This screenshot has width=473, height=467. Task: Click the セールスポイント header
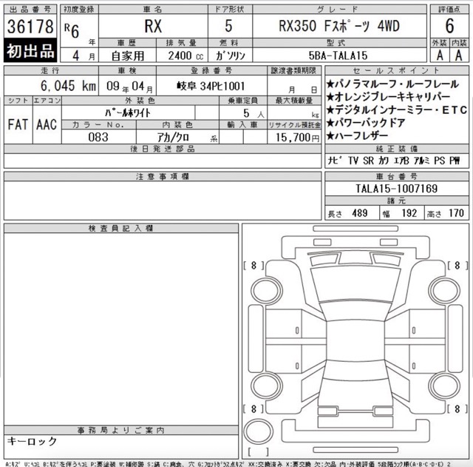click(397, 71)
